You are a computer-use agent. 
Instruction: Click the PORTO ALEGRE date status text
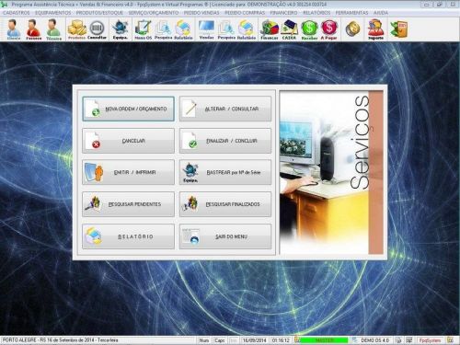pos(60,340)
